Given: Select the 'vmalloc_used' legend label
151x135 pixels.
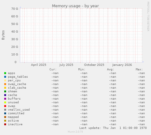Looking at the screenshot, I should pyautogui.click(x=19, y=110).
